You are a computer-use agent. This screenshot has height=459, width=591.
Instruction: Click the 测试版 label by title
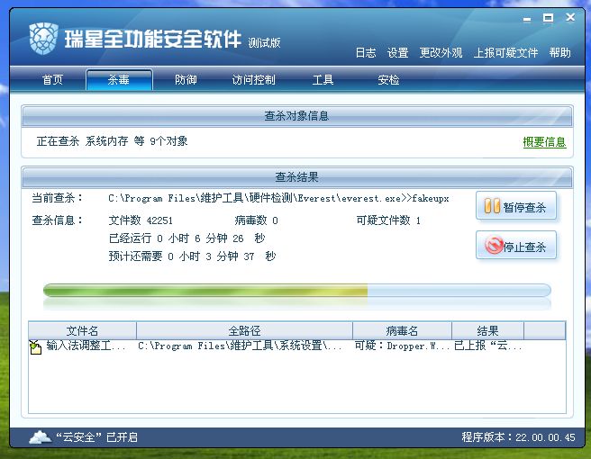pos(264,43)
